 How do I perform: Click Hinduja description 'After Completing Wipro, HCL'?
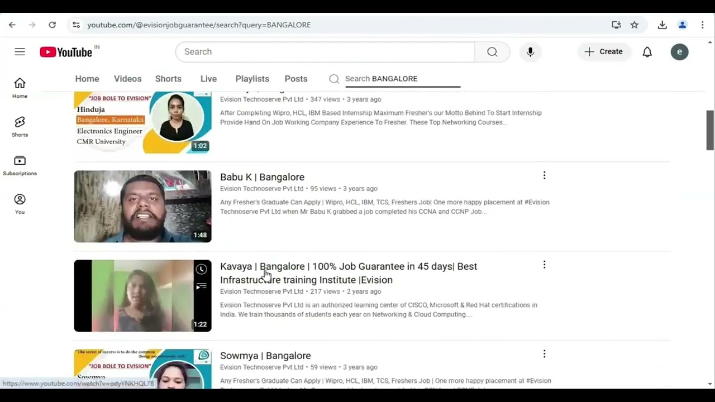[x=381, y=117]
